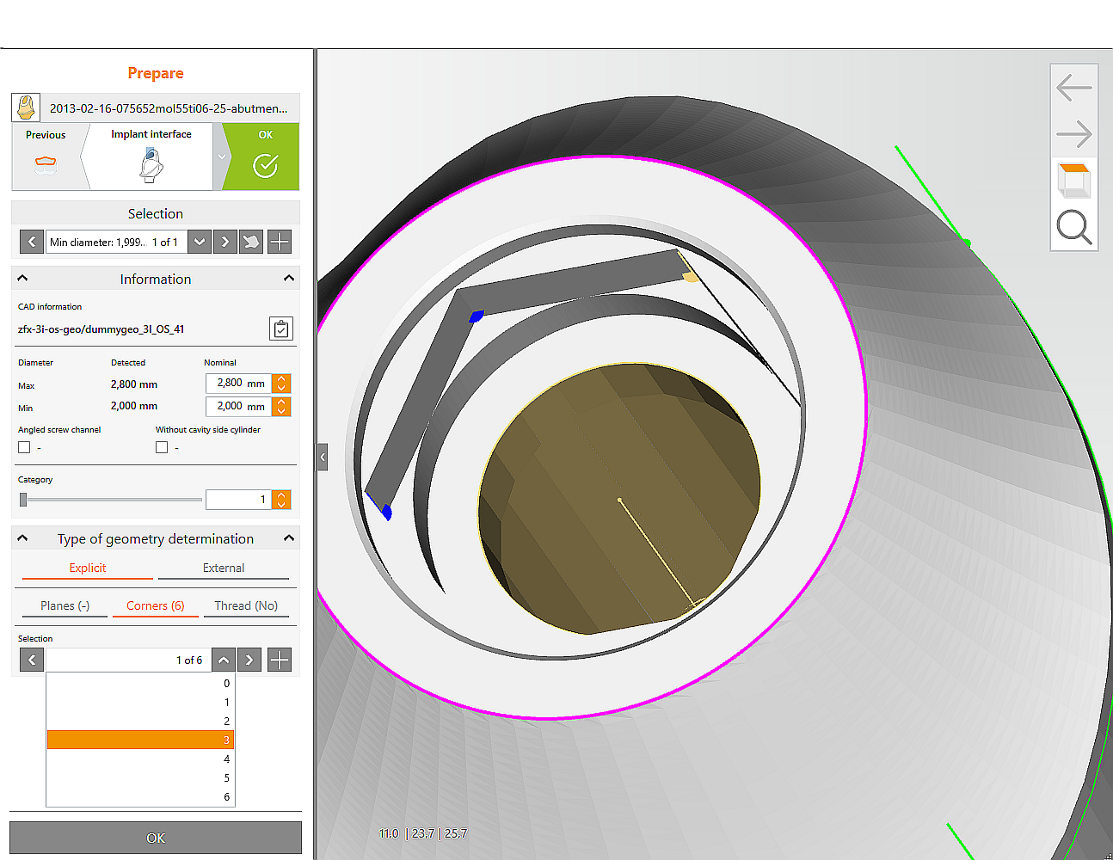Open the Planes (-) tab
Image resolution: width=1113 pixels, height=860 pixels.
65,605
